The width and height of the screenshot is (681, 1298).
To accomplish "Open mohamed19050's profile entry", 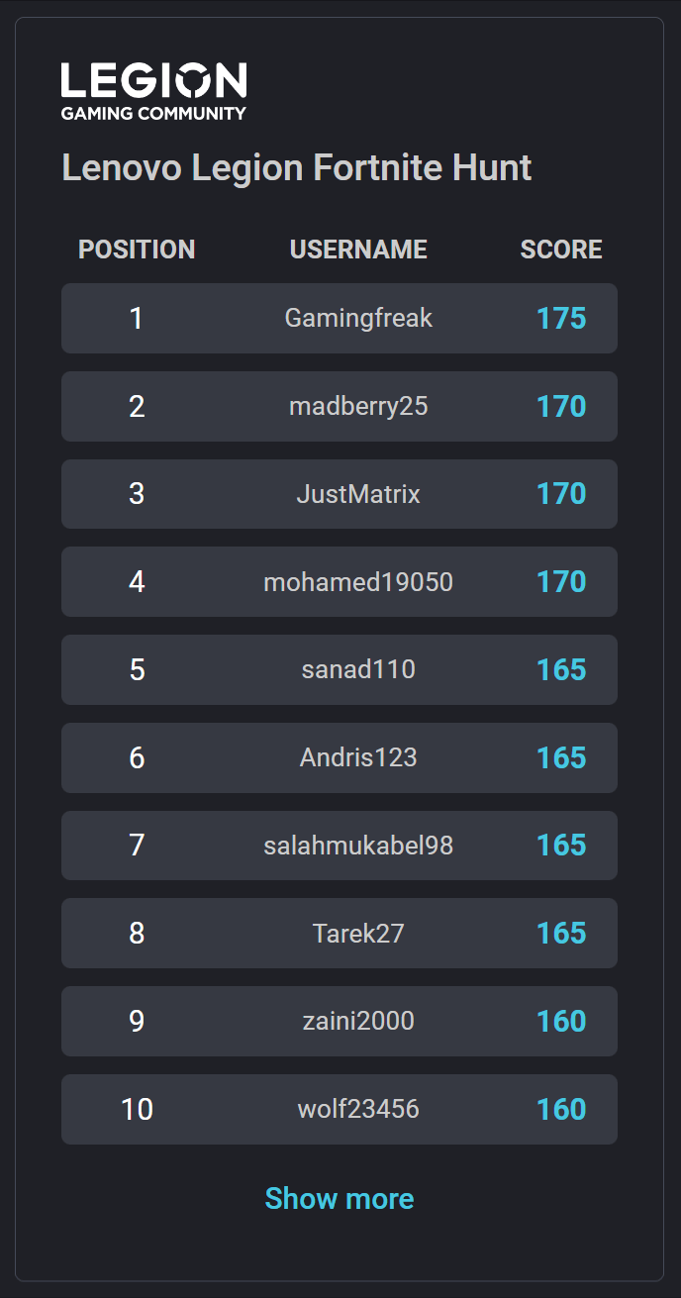I will coord(358,582).
